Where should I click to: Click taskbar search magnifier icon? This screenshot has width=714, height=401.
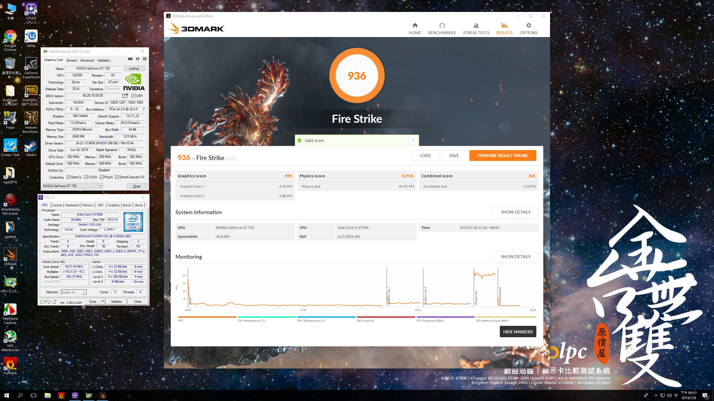click(20, 395)
